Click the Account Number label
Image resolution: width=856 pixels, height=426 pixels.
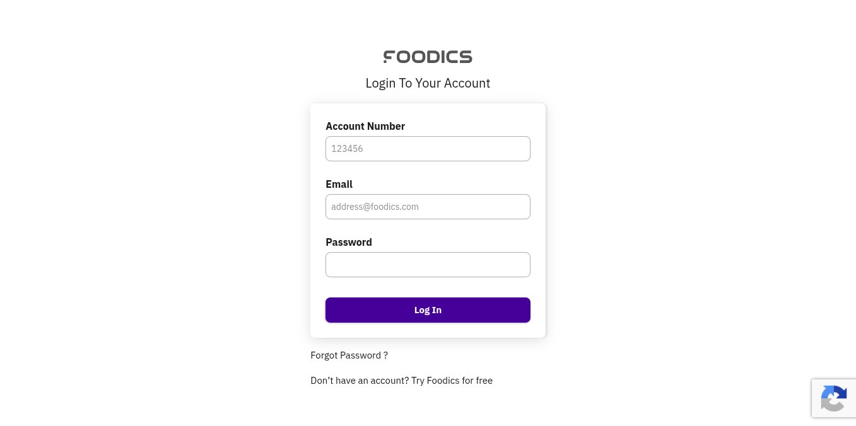pyautogui.click(x=365, y=126)
